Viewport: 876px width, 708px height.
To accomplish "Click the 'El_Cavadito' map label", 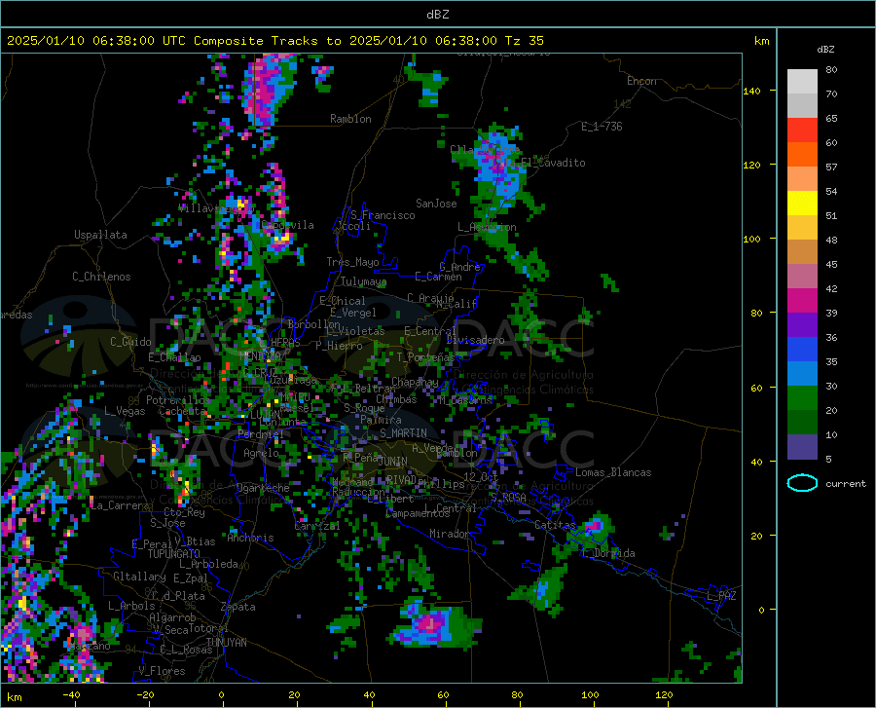I will pos(553,163).
